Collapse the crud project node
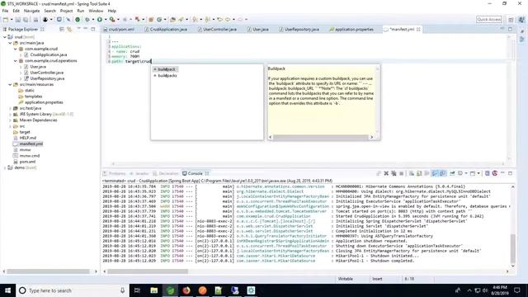 pos(5,37)
